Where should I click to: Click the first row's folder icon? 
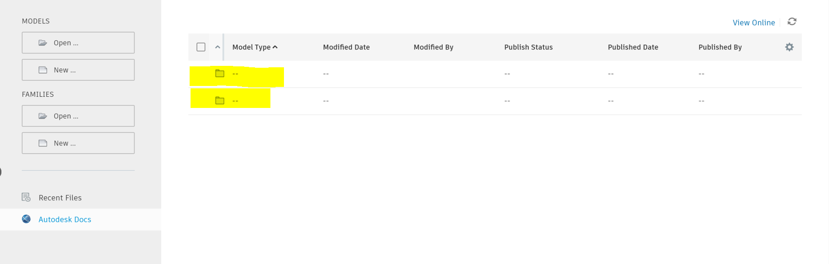220,73
